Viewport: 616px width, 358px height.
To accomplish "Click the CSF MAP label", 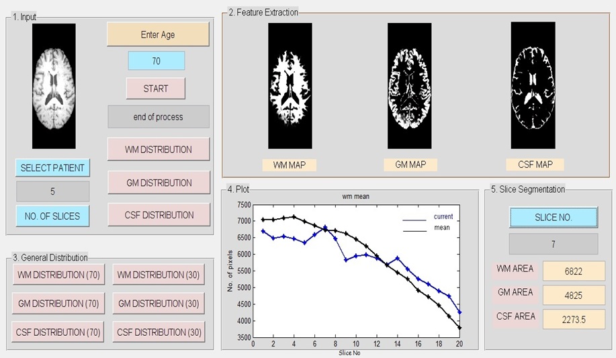I will click(x=535, y=165).
